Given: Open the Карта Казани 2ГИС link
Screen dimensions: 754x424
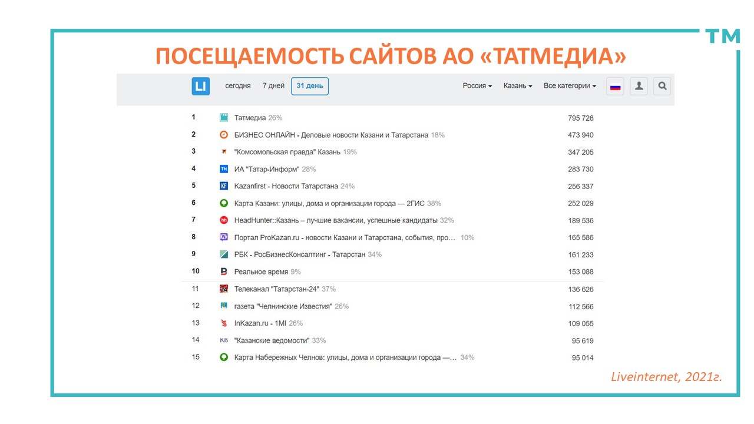Looking at the screenshot, I should (x=329, y=203).
